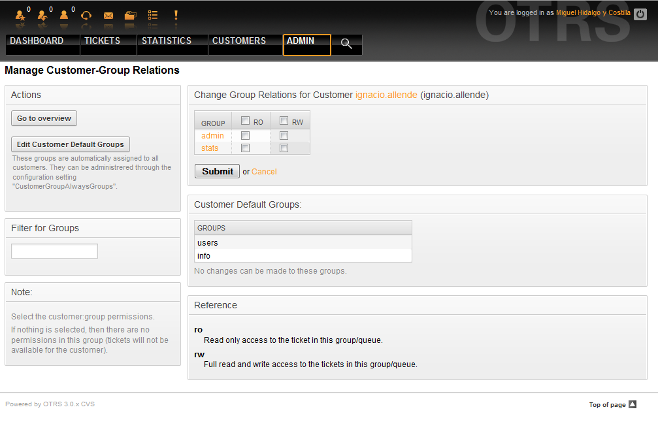Viewport: 658px width, 435px height.
Task: Click Edit Customer Default Groups button
Action: click(71, 144)
